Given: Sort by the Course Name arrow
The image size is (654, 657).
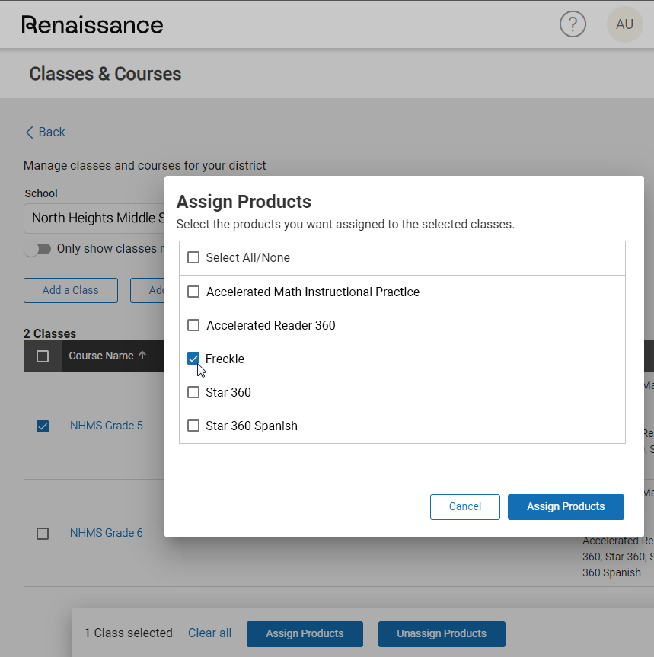Looking at the screenshot, I should [142, 356].
